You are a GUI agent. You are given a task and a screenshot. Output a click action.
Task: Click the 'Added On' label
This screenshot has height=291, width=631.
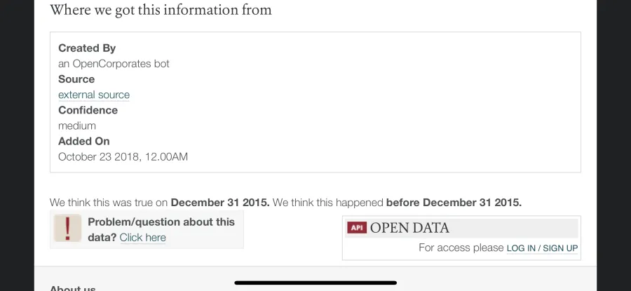tap(83, 141)
